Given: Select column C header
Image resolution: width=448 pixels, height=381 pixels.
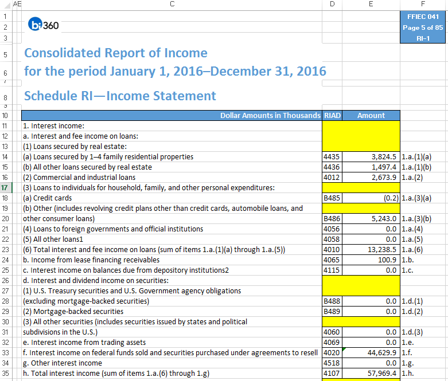Looking at the screenshot, I should [172, 5].
